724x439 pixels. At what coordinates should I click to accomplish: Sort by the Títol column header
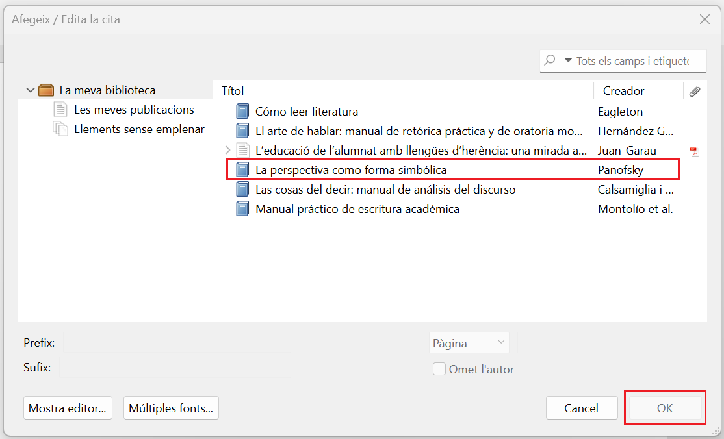(x=403, y=91)
